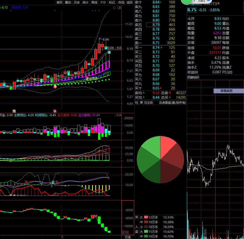Click the 多空线: 7.65 indicator label
This screenshot has width=244, height=239.
click(x=20, y=8)
